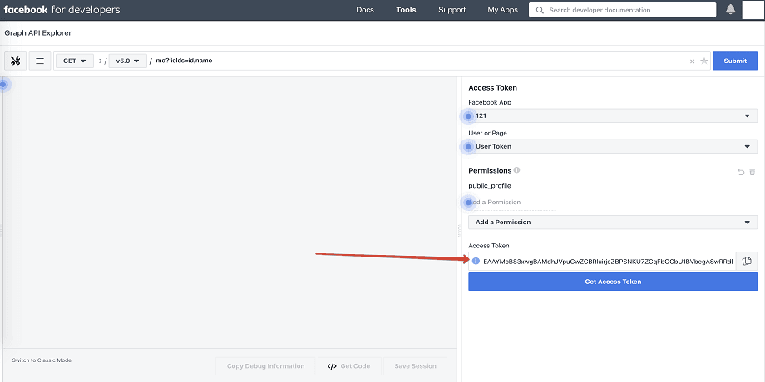Open the Support menu

click(452, 10)
